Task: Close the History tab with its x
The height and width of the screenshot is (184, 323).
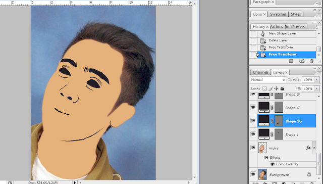Action: (267, 27)
